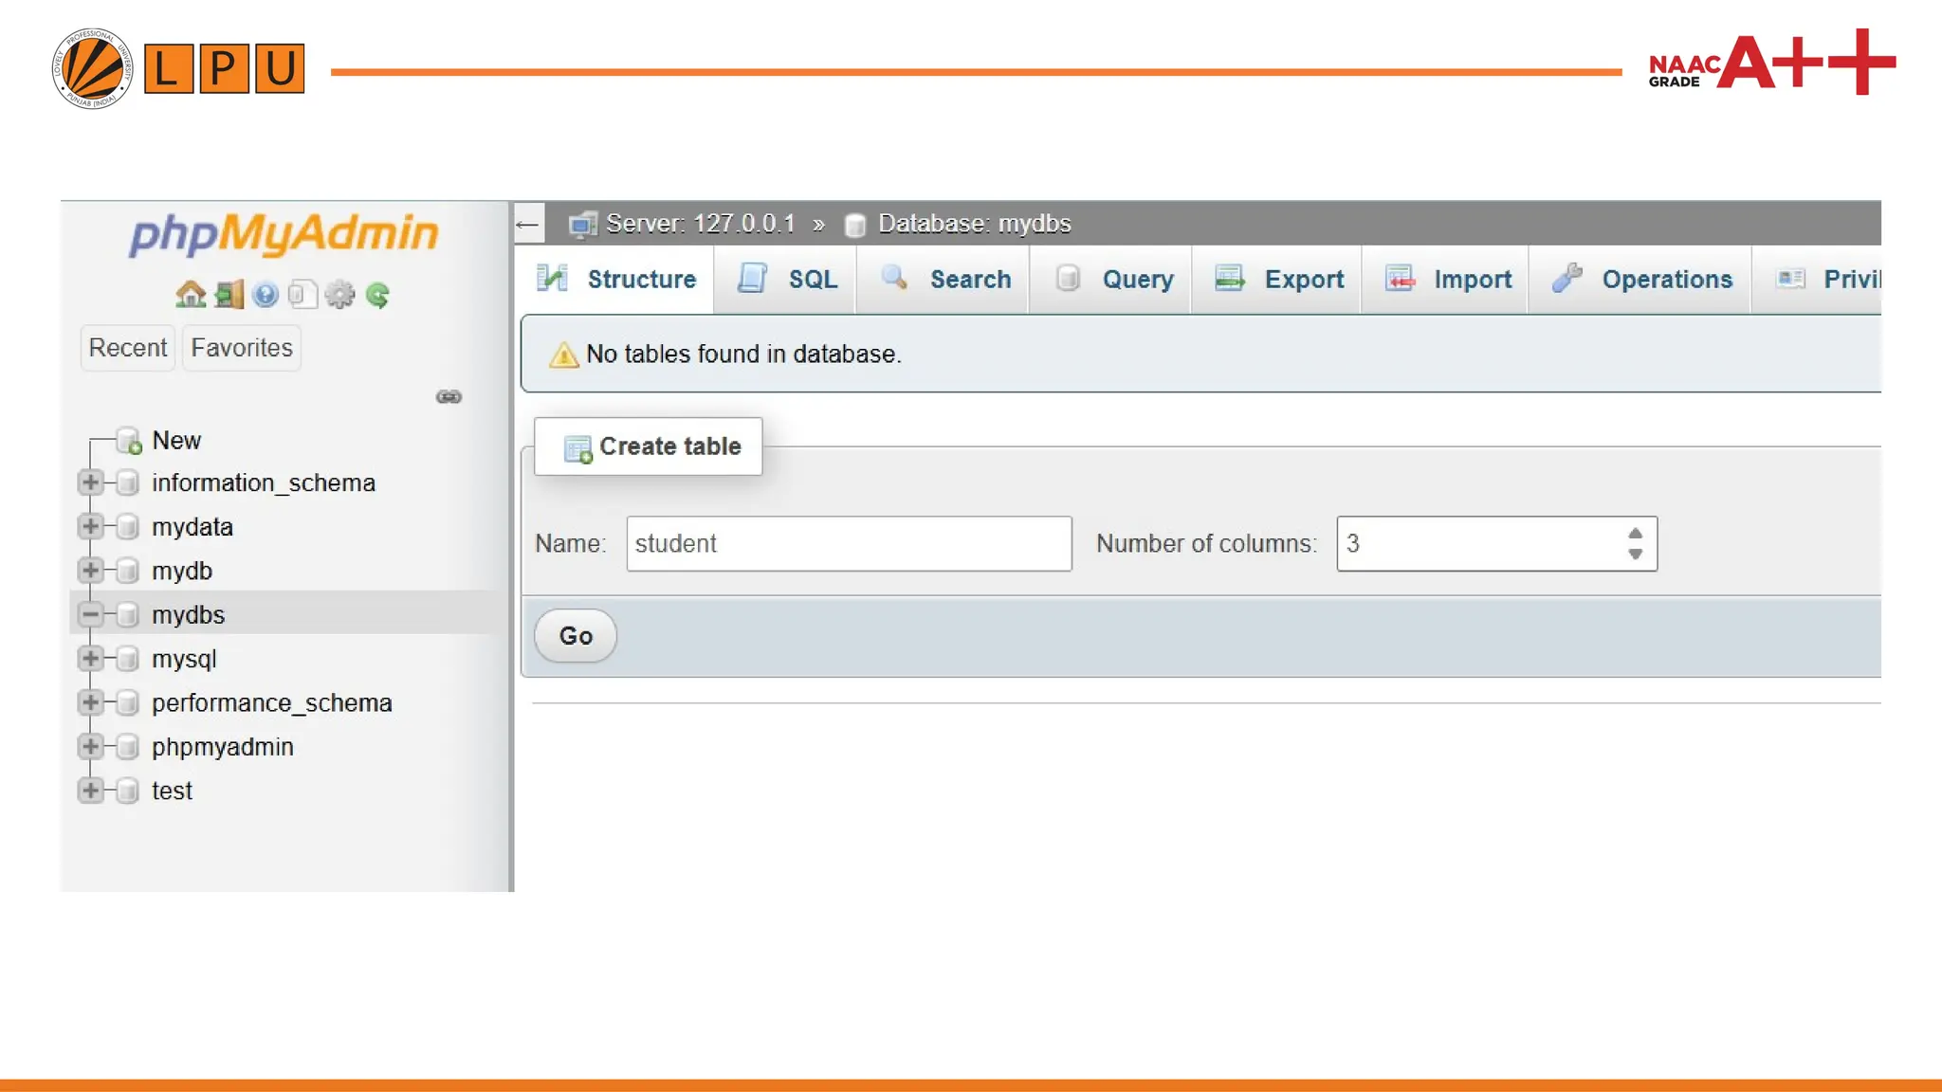Click the mydb database cylinder icon
Screen dimensions: 1942x1092
click(127, 571)
